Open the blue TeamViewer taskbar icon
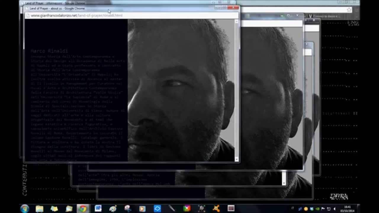The image size is (379, 213). click(x=157, y=209)
